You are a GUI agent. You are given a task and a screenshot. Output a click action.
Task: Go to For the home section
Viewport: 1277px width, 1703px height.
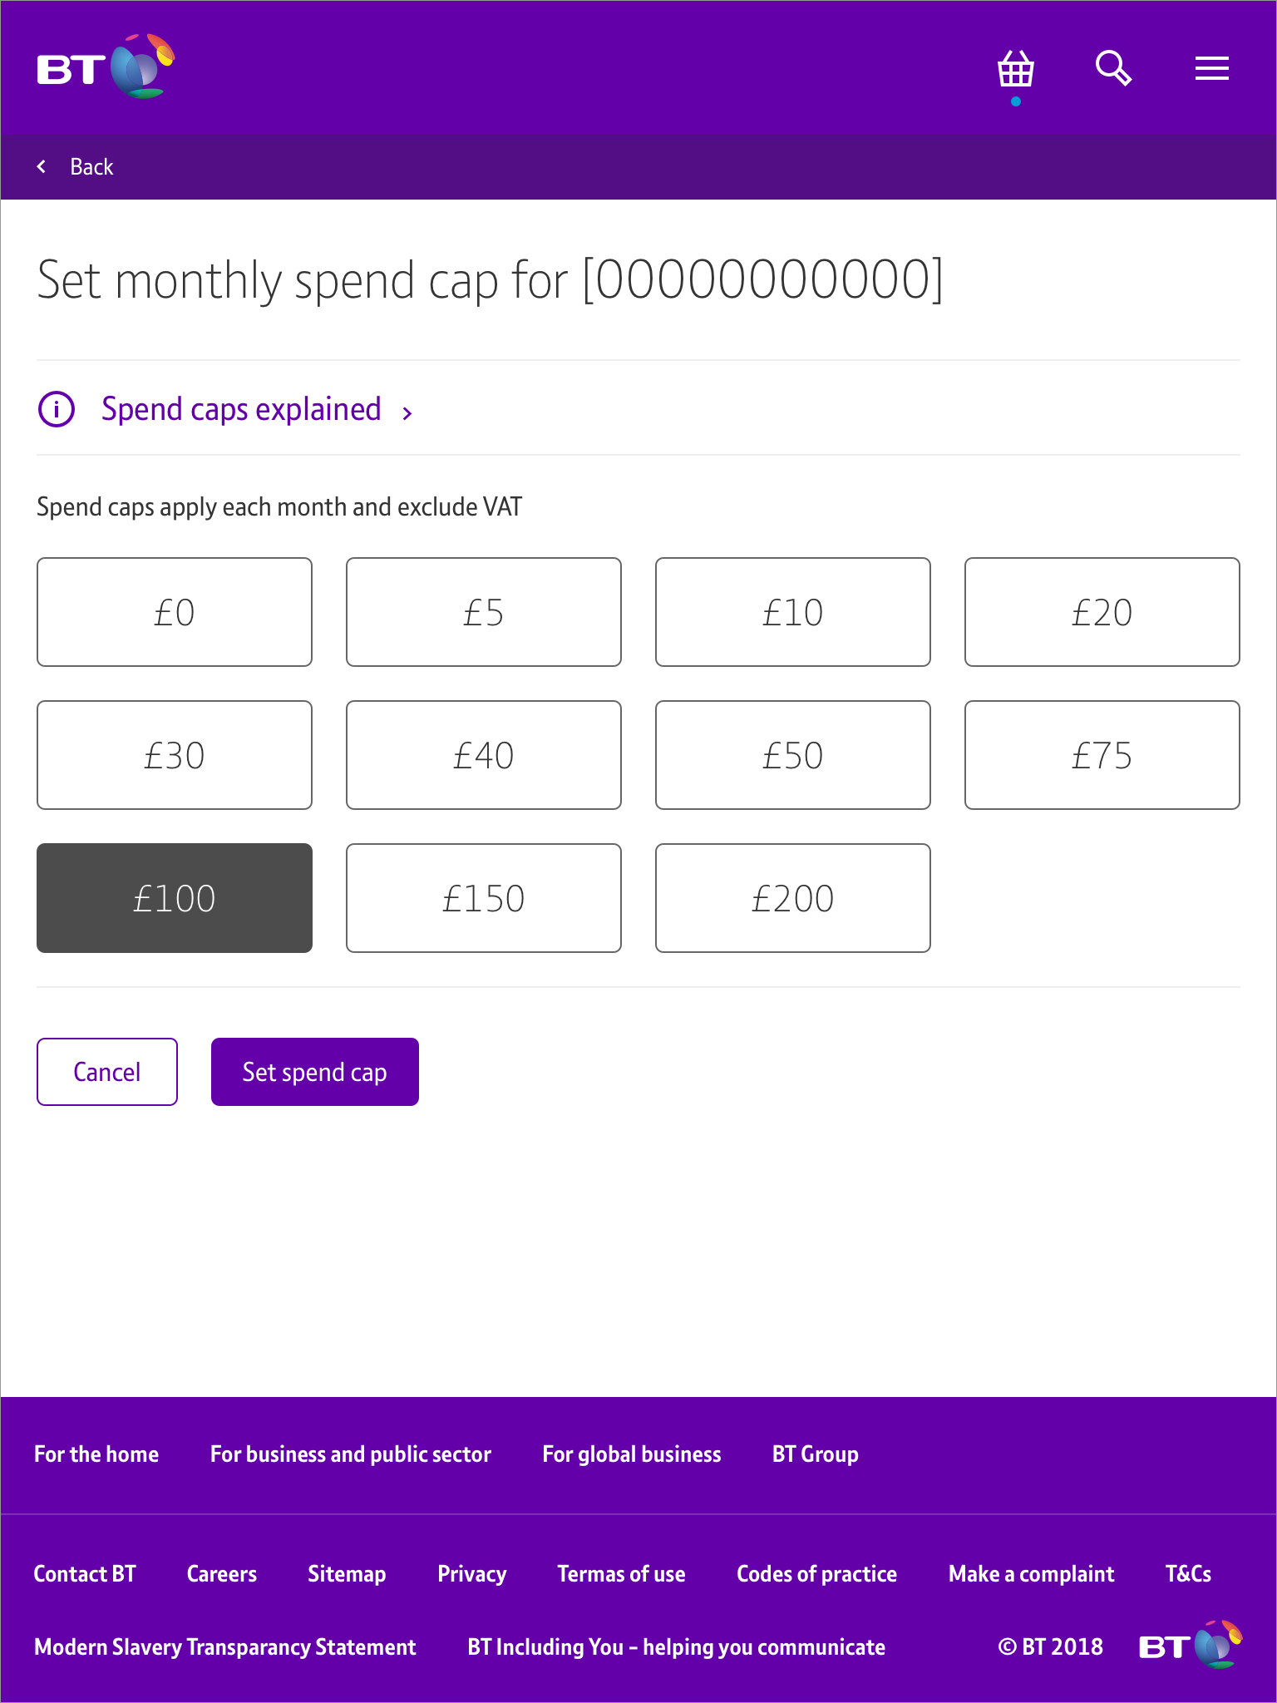pos(96,1454)
